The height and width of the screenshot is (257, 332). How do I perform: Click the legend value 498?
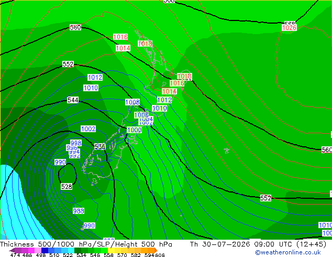41,255
